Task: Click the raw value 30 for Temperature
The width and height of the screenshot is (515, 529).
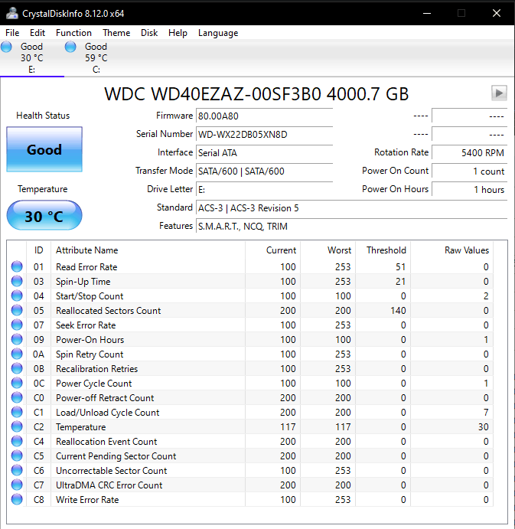Action: (x=483, y=426)
